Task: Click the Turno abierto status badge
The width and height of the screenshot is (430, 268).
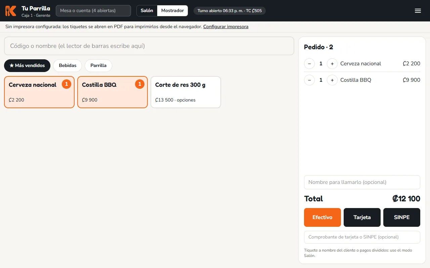Action: click(x=230, y=11)
